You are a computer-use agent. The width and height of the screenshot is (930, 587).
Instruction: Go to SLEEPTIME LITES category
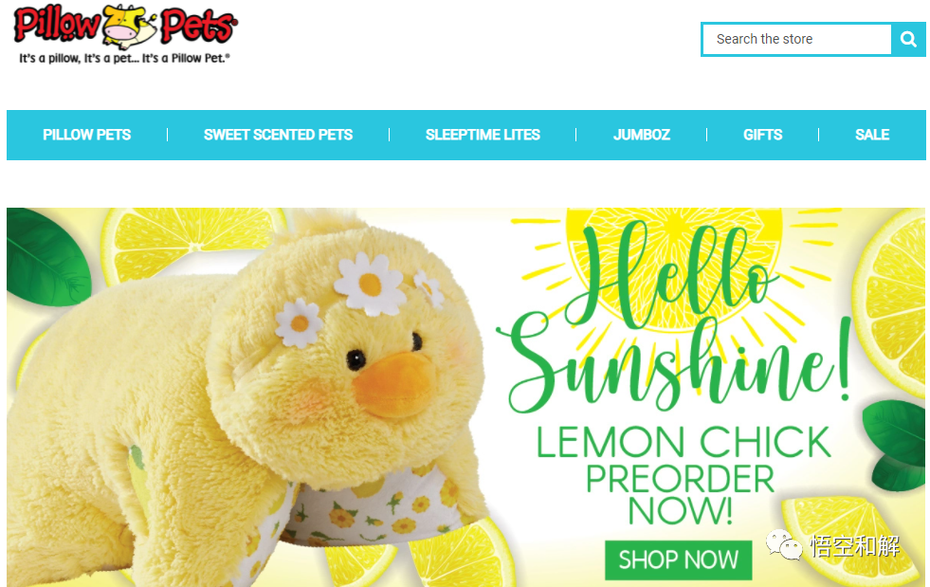coord(483,135)
